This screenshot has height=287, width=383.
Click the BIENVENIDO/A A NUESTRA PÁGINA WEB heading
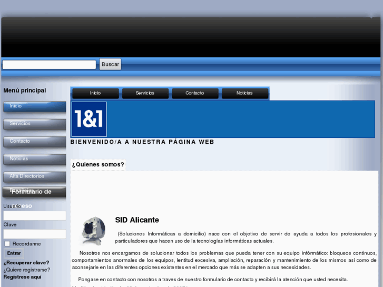142,142
